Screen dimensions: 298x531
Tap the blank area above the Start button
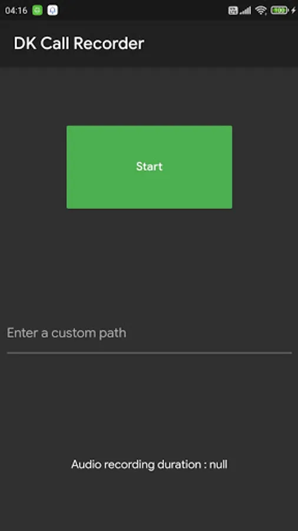[x=149, y=96]
